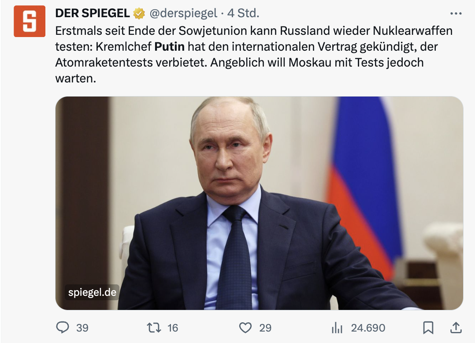This screenshot has width=475, height=343.
Task: Open the article preview image
Action: [259, 203]
